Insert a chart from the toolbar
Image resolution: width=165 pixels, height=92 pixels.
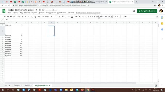pyautogui.click(x=112, y=17)
